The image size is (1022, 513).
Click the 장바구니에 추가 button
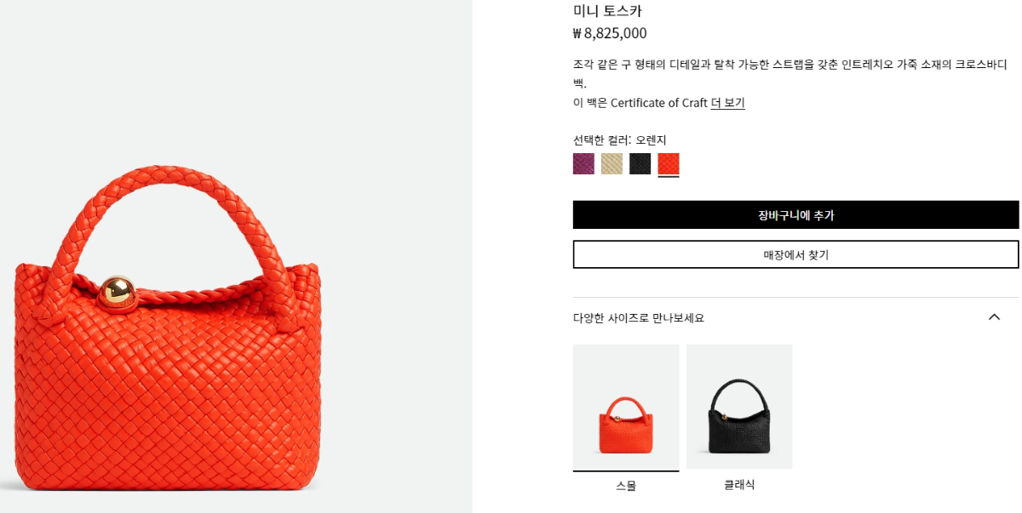tap(795, 214)
